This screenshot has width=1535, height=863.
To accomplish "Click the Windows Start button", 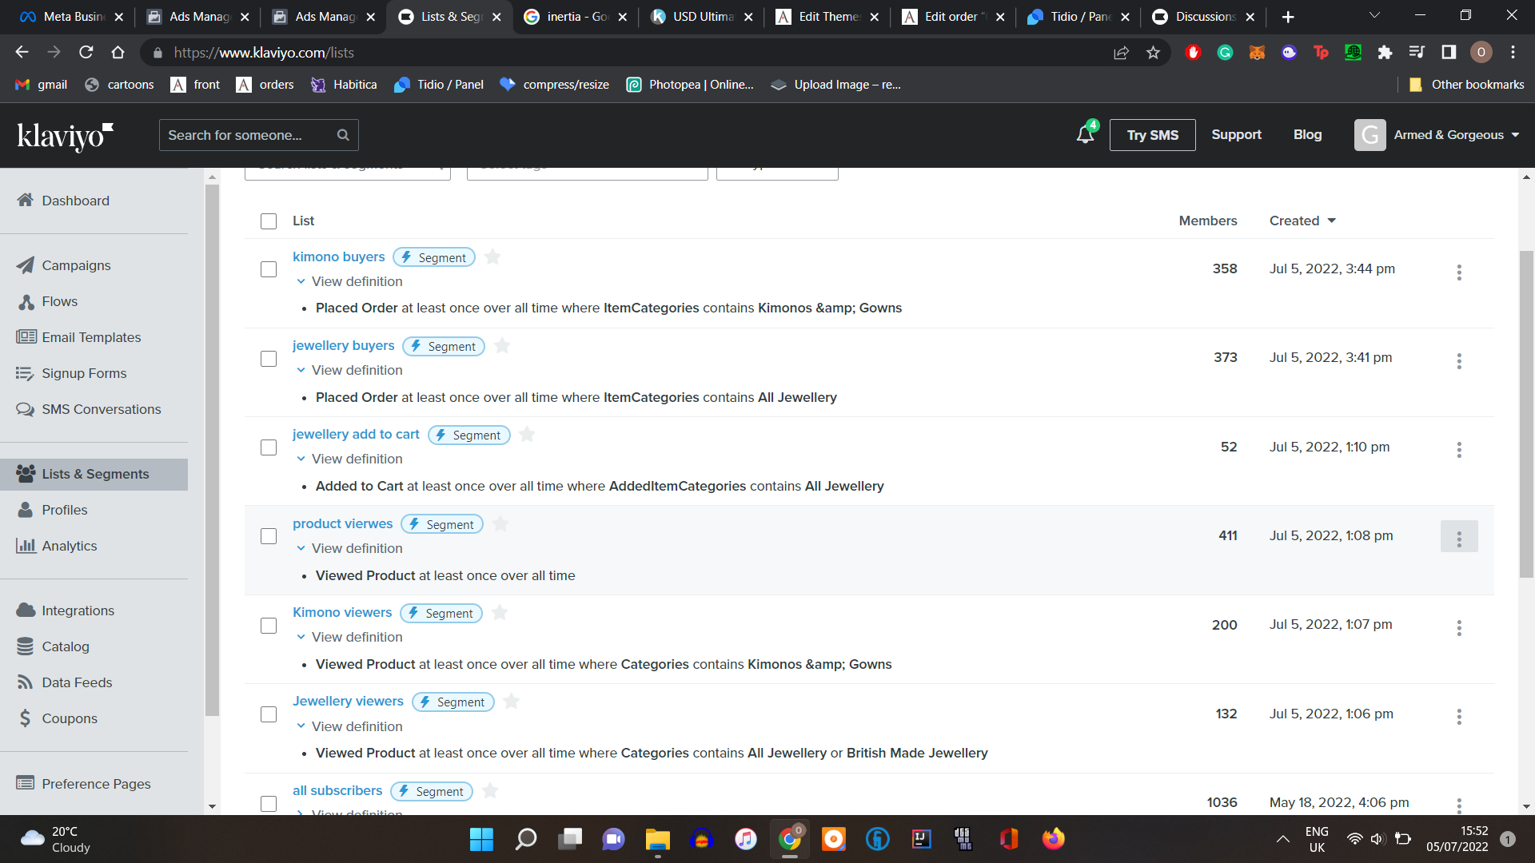I will [481, 839].
